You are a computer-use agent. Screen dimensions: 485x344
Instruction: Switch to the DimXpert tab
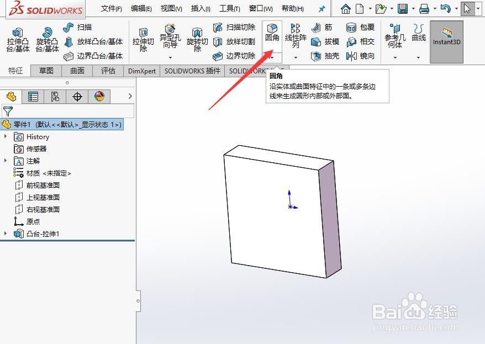(141, 71)
